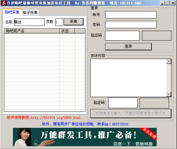Click the 帐号 account input field

click(131, 15)
